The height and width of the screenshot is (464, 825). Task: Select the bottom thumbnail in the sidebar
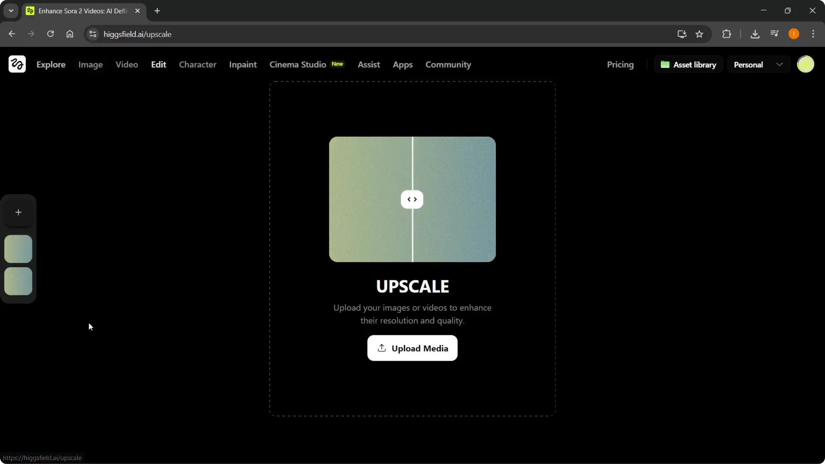18,282
